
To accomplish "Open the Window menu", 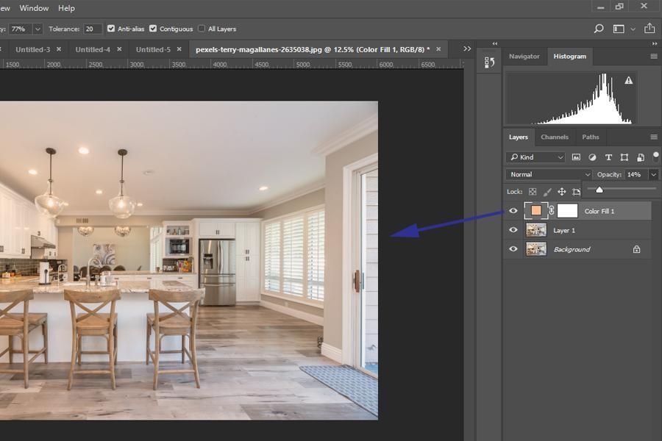I will pos(34,8).
